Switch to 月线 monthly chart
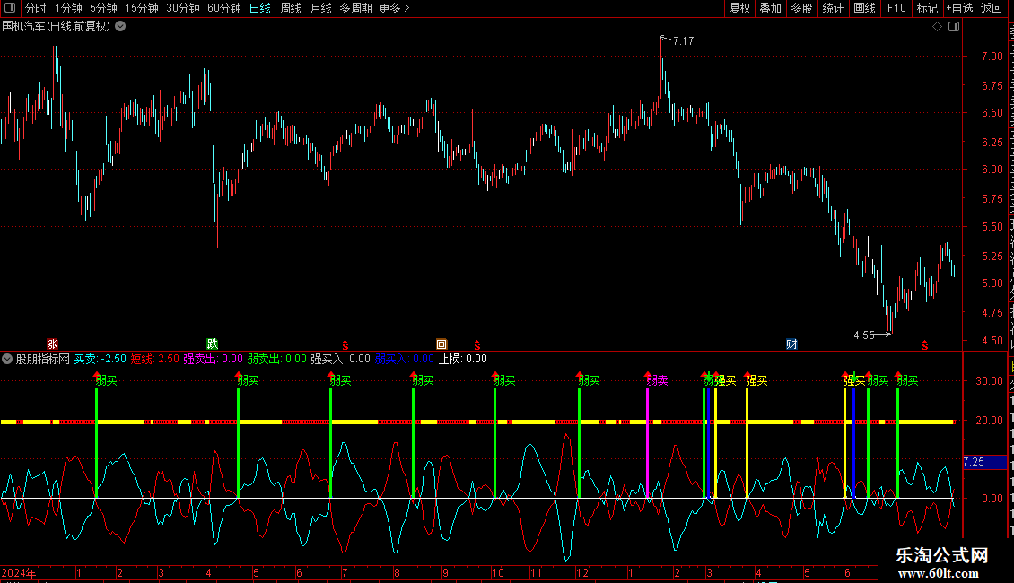This screenshot has width=1014, height=583. 320,8
